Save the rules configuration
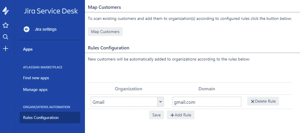The image size is (300, 133). (x=156, y=115)
